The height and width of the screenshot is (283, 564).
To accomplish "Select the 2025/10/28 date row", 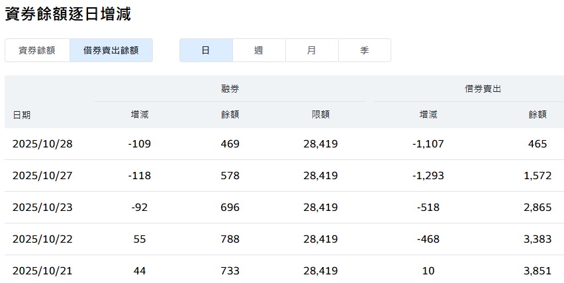I will (x=284, y=144).
